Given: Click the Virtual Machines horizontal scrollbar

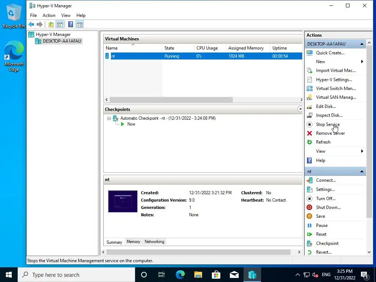Looking at the screenshot, I should pos(171,100).
